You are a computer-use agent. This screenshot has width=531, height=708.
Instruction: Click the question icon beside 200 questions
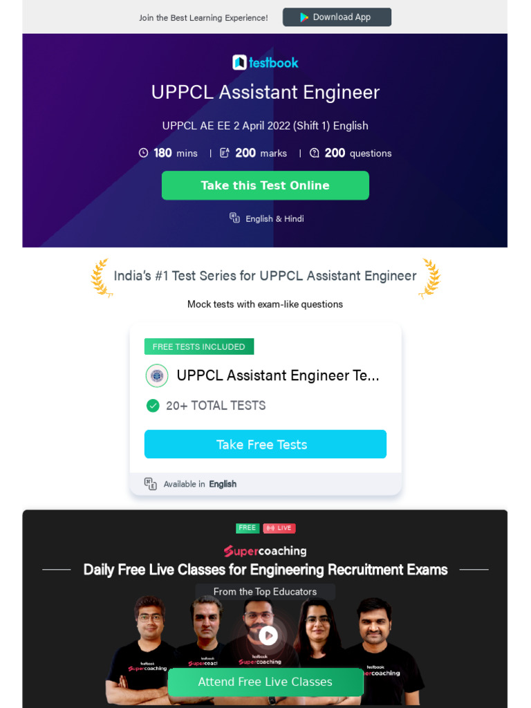(x=315, y=153)
